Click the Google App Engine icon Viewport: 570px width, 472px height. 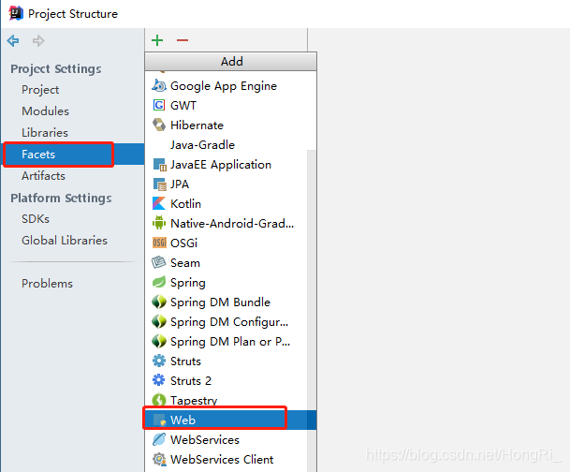[159, 86]
